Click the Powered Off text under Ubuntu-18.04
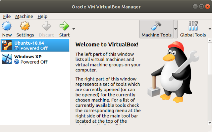This screenshot has height=132, width=212. tap(34, 48)
